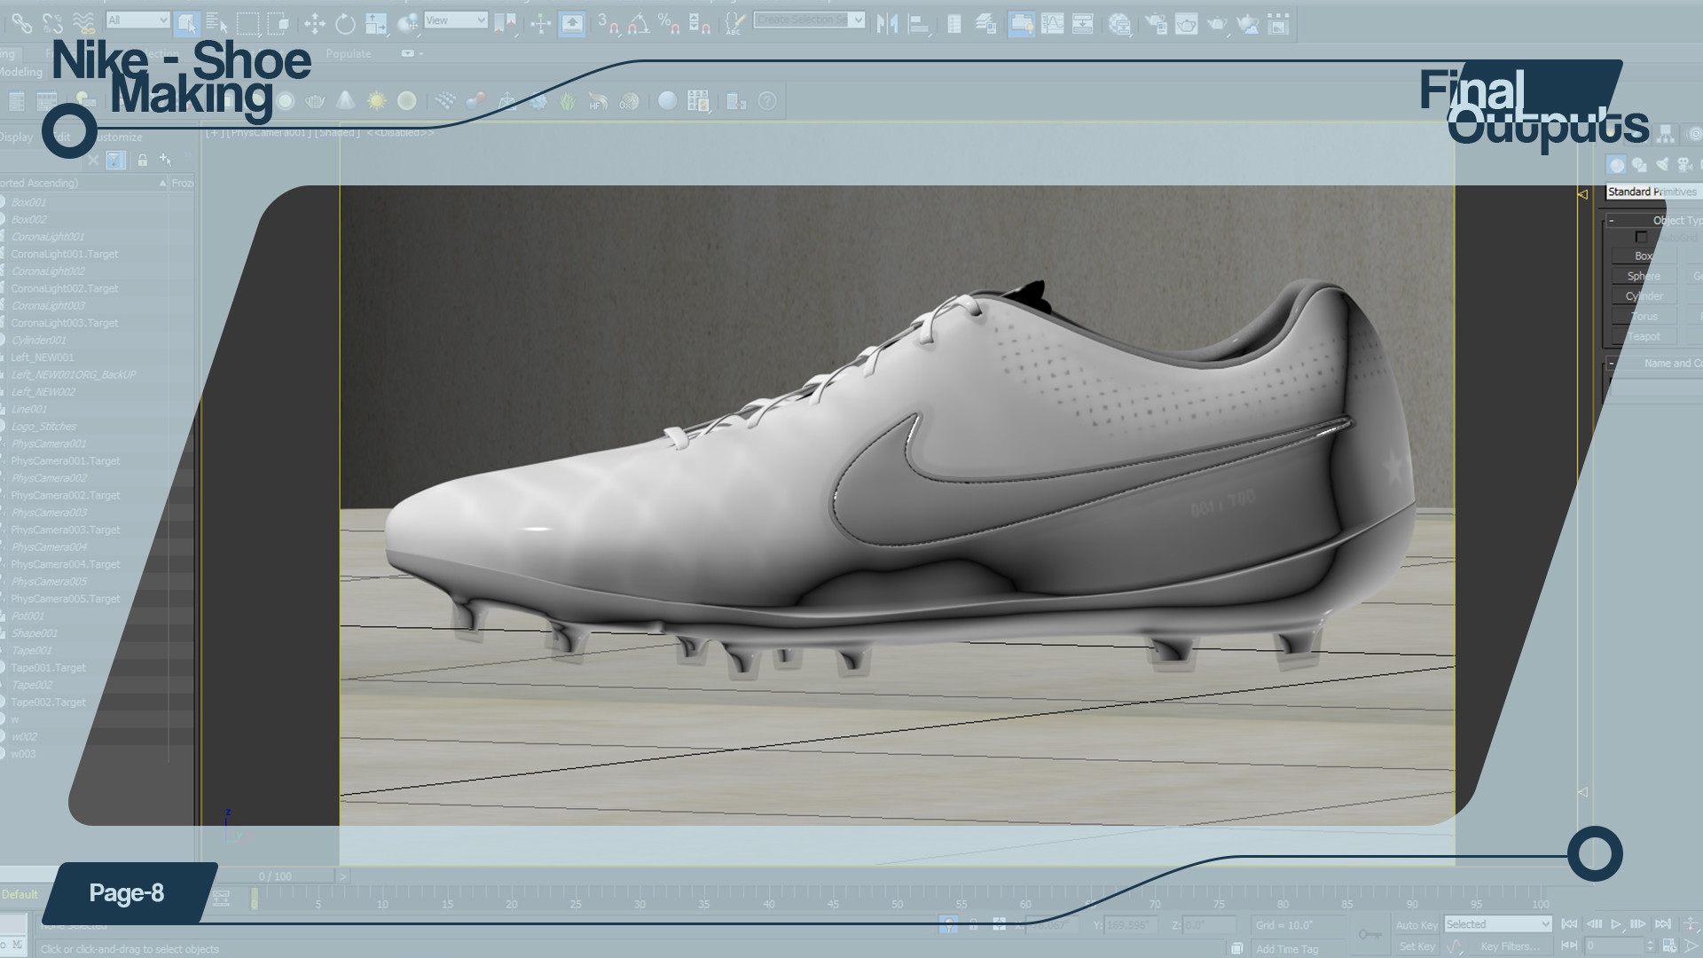Enable the lock selection toggle
Viewport: 1703px width, 958px height.
click(x=142, y=161)
